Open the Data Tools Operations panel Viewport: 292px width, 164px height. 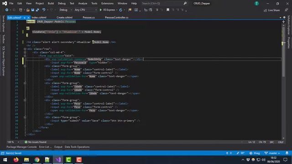[x=77, y=147]
